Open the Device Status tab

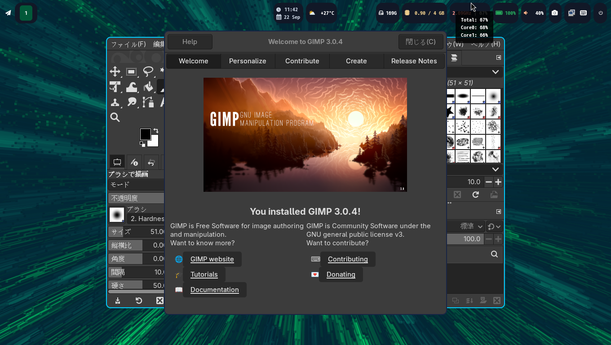[x=134, y=162]
